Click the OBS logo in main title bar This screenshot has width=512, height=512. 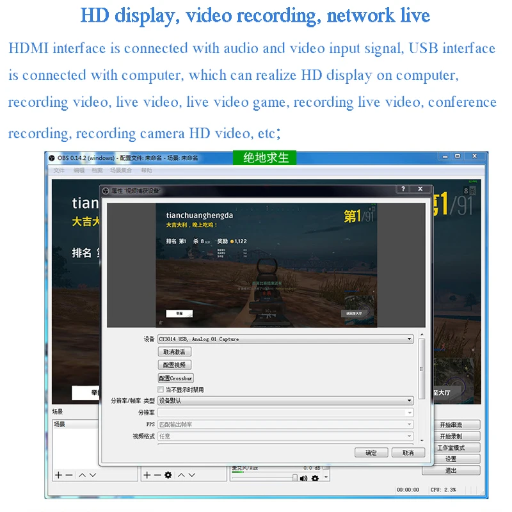(52, 158)
